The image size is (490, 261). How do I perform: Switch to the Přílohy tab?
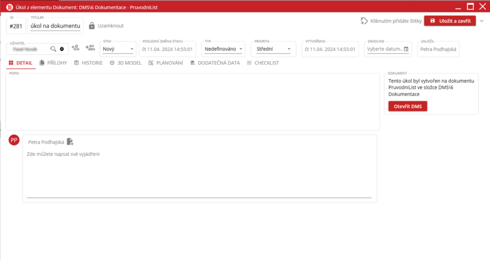(x=53, y=63)
